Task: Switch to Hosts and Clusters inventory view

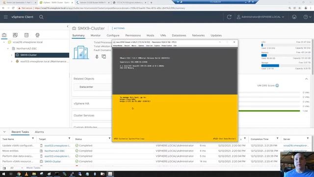Action: tap(4, 35)
